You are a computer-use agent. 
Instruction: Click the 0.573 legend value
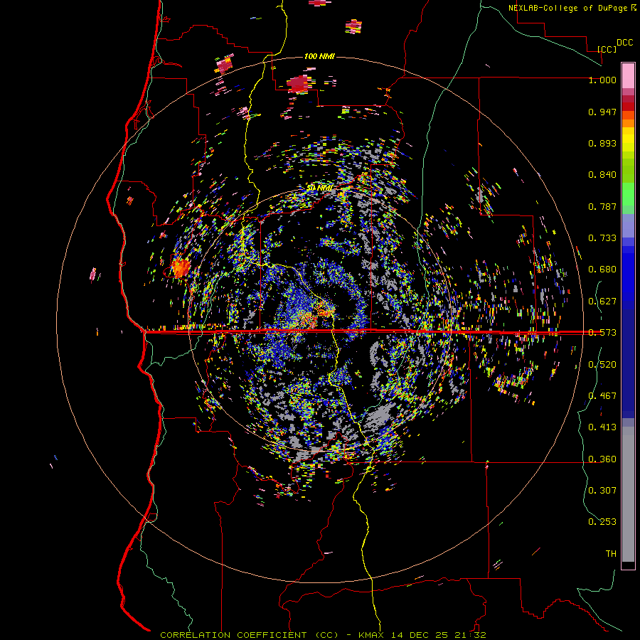(602, 333)
